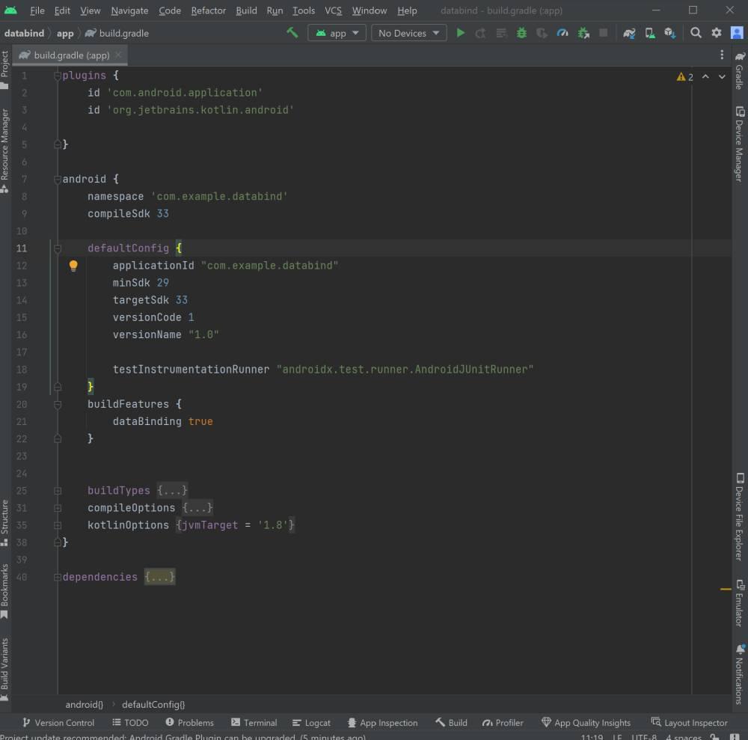Image resolution: width=748 pixels, height=740 pixels.
Task: Open the Profiler from the toolbar
Action: click(x=562, y=33)
